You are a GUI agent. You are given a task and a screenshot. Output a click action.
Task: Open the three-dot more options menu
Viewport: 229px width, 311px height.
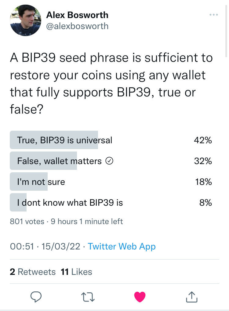click(214, 15)
